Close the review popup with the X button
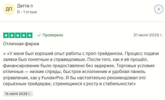 point(159,9)
